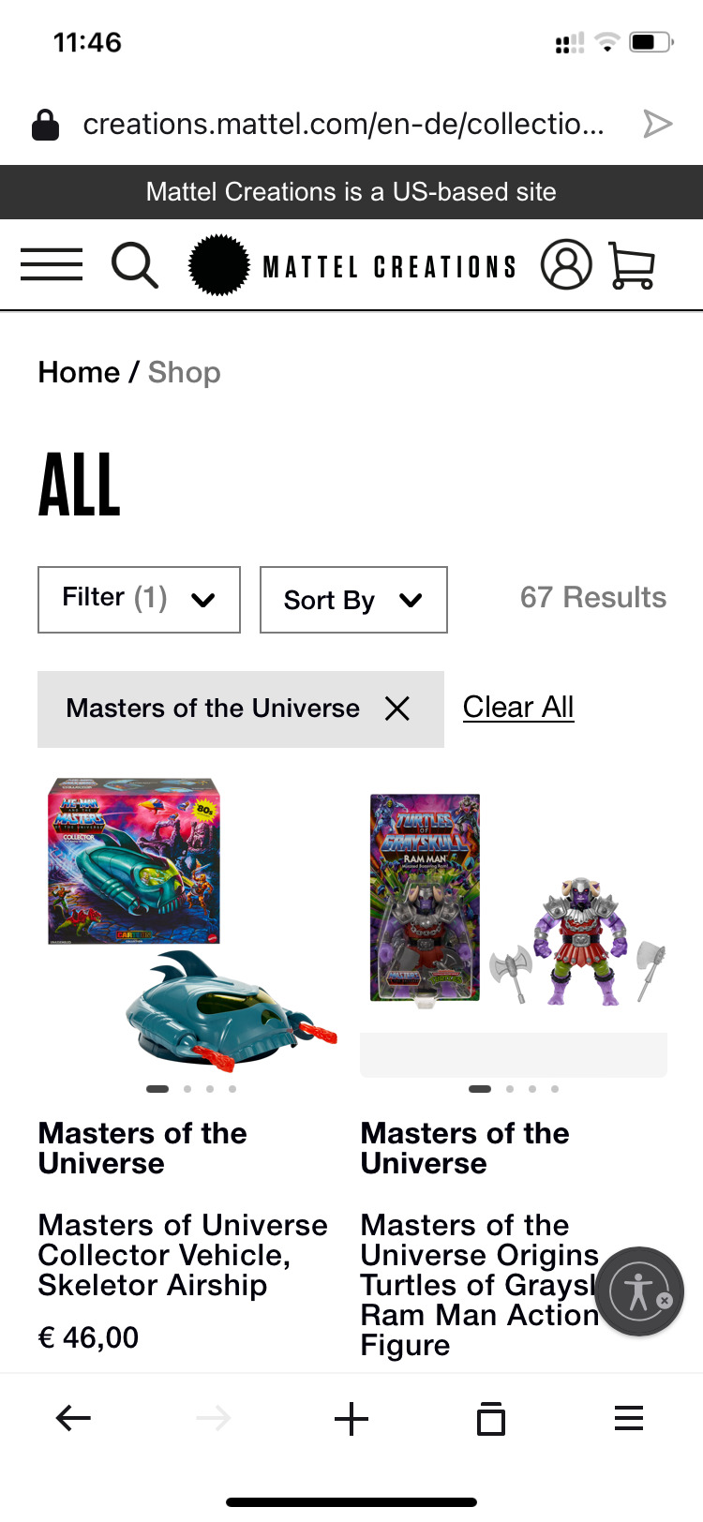Screen dimensions: 703x1522
Task: Expand the Filter (1) dropdown
Action: (139, 600)
